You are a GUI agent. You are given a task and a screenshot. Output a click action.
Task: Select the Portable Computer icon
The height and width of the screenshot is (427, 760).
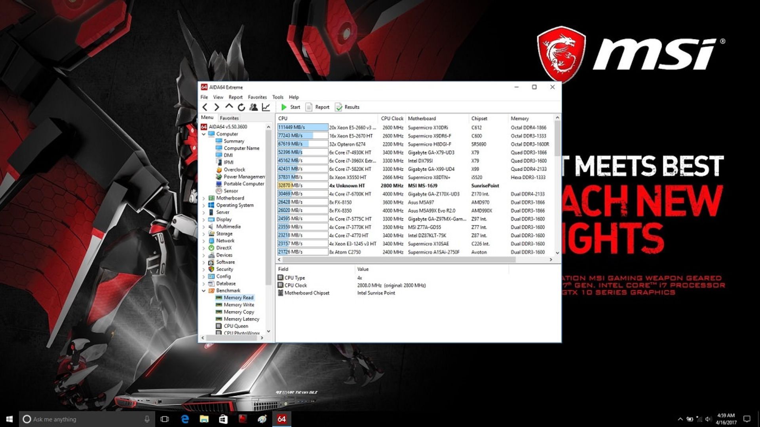click(x=219, y=184)
